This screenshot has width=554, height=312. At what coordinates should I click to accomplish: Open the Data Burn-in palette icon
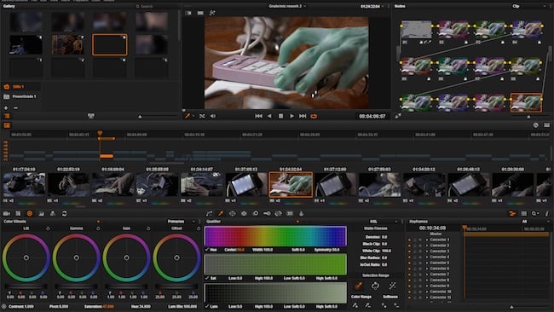click(302, 213)
